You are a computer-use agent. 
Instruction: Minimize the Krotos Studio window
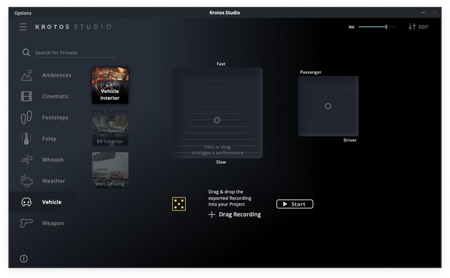(423, 12)
